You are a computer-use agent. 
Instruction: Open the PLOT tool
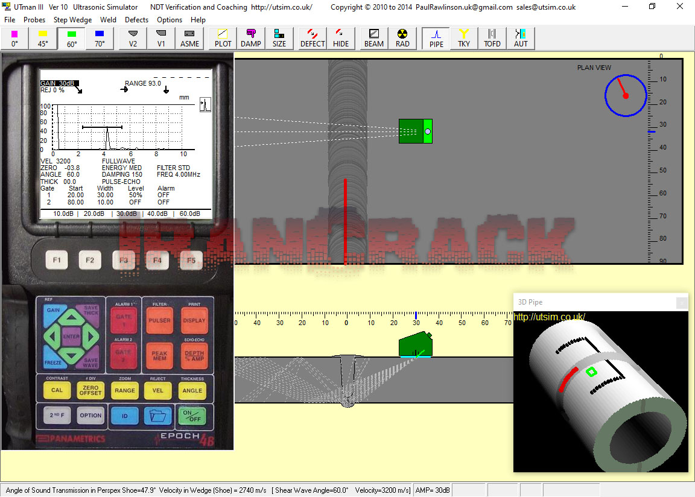[x=223, y=38]
